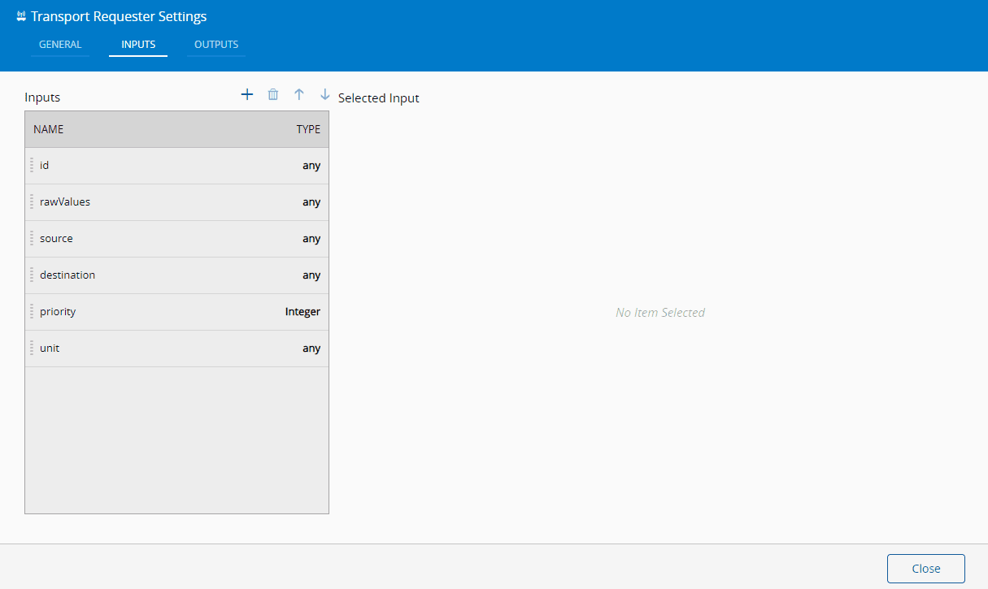Image resolution: width=988 pixels, height=589 pixels.
Task: Click the move down arrow icon
Action: click(x=325, y=95)
